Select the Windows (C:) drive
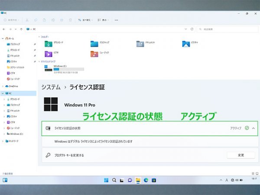The height and width of the screenshot is (195, 260). 64,69
